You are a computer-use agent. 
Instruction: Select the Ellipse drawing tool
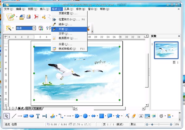tap(31, 116)
